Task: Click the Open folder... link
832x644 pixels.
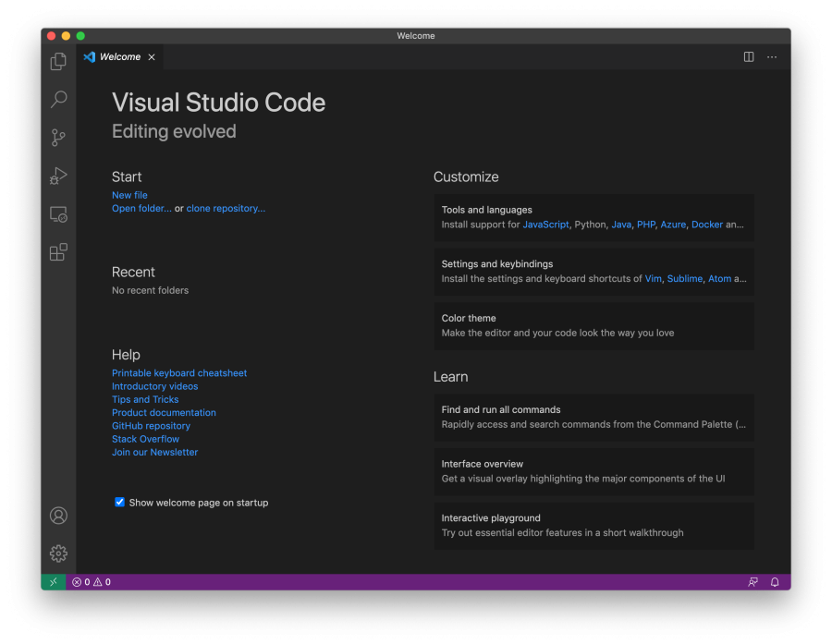Action: [x=141, y=208]
